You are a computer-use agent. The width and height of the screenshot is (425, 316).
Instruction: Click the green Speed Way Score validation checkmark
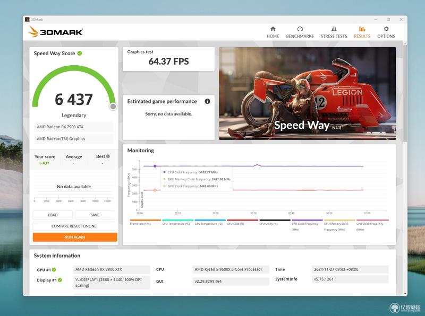click(x=80, y=54)
